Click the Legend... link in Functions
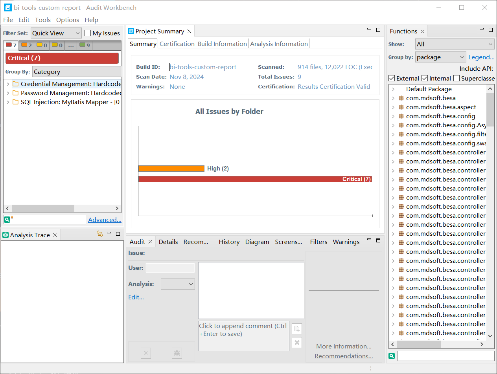The height and width of the screenshot is (374, 497). [481, 57]
